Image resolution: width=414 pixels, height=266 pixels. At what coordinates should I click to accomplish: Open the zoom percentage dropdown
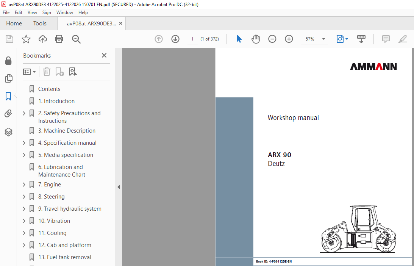point(323,39)
